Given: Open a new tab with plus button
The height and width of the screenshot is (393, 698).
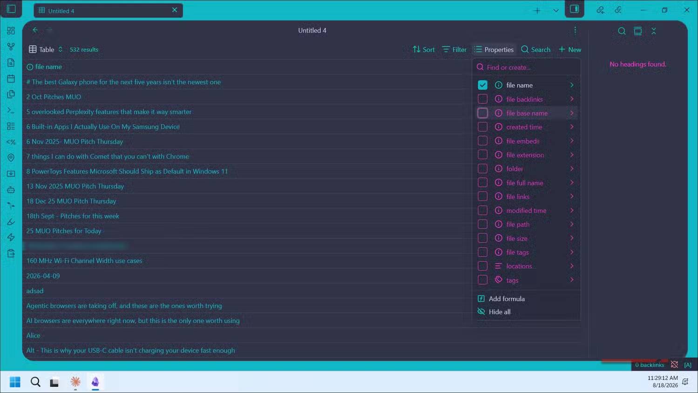Looking at the screenshot, I should pyautogui.click(x=537, y=10).
